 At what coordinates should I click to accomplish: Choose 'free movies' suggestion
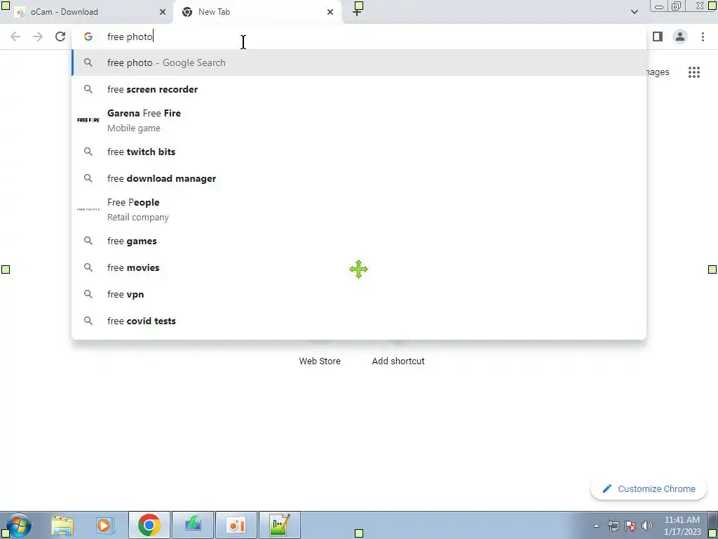359,267
